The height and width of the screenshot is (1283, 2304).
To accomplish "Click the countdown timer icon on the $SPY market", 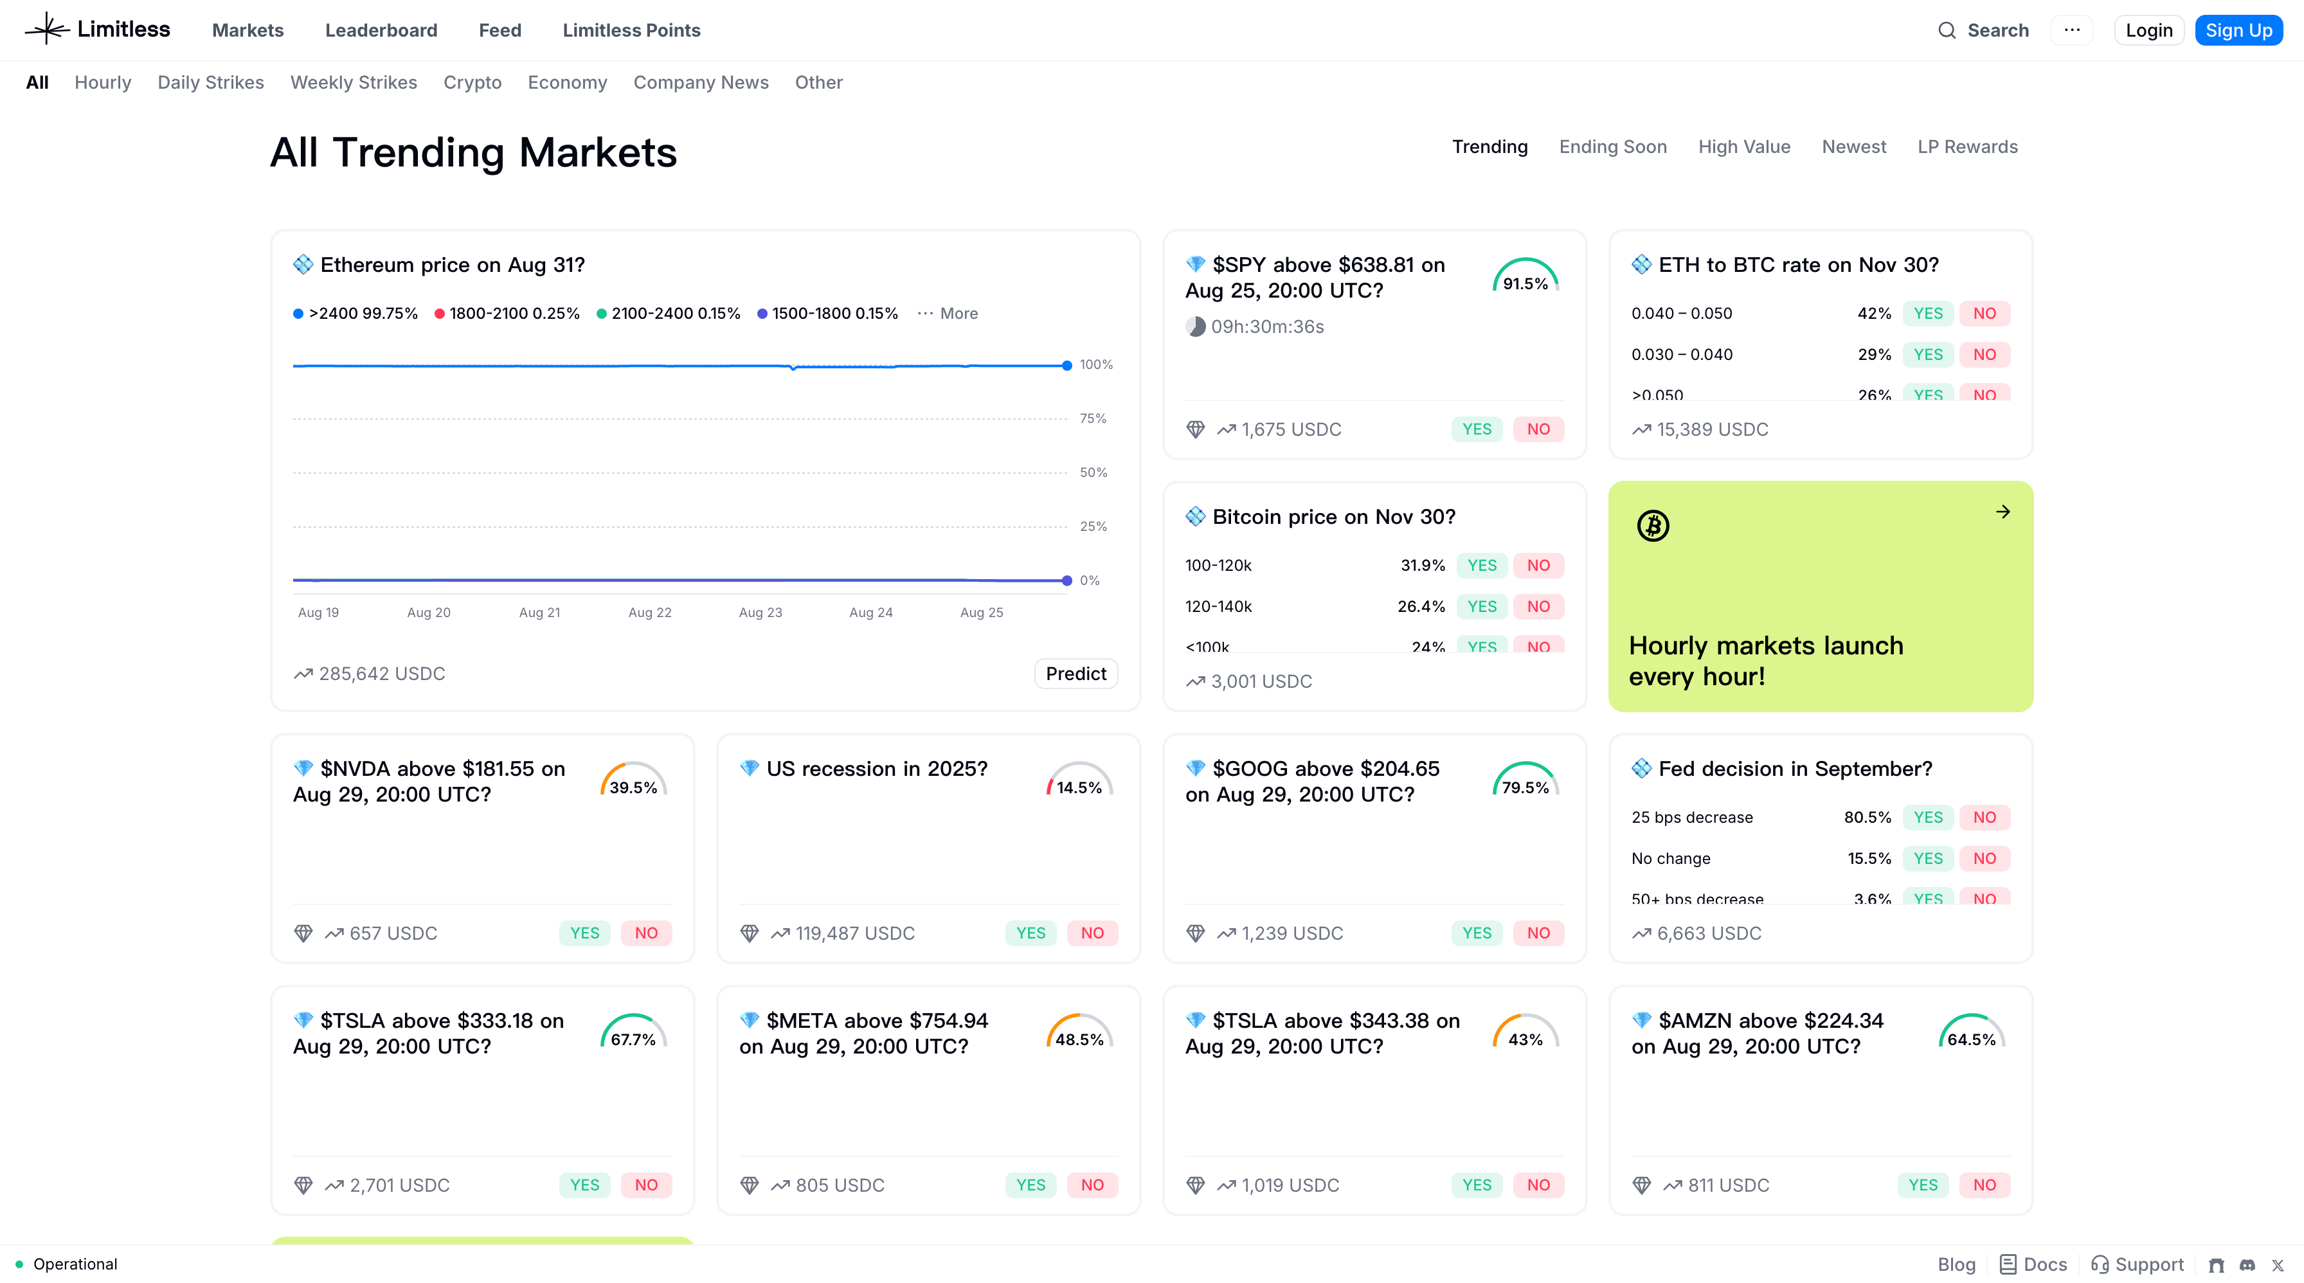I will coord(1197,325).
